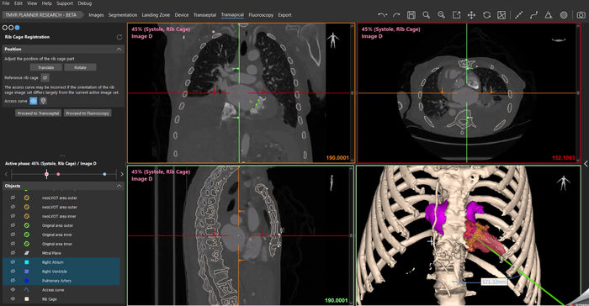This screenshot has width=589, height=306.
Task: Click the Access curve pin marker icon
Action: (x=43, y=101)
